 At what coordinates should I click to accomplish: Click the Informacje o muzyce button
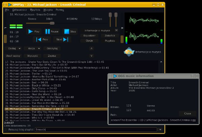pos(97,31)
